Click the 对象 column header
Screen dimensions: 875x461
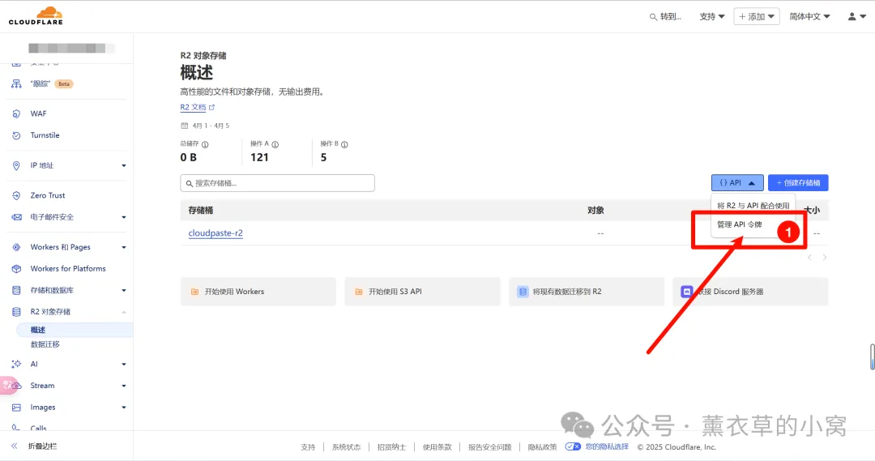pyautogui.click(x=595, y=211)
